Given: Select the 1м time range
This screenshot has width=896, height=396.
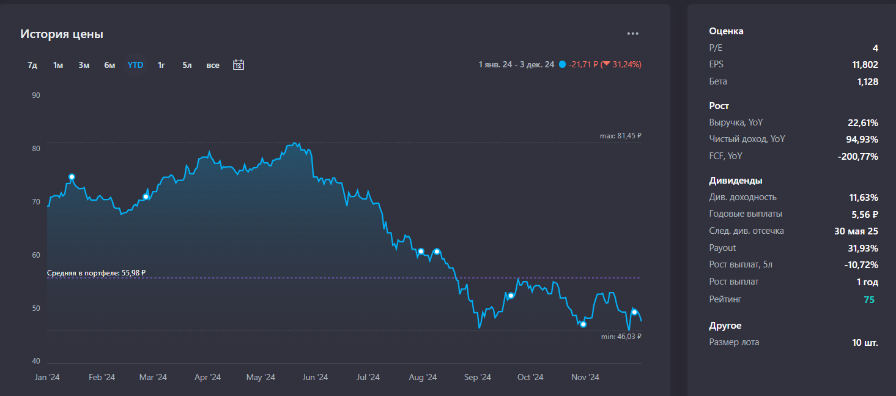Looking at the screenshot, I should point(58,65).
